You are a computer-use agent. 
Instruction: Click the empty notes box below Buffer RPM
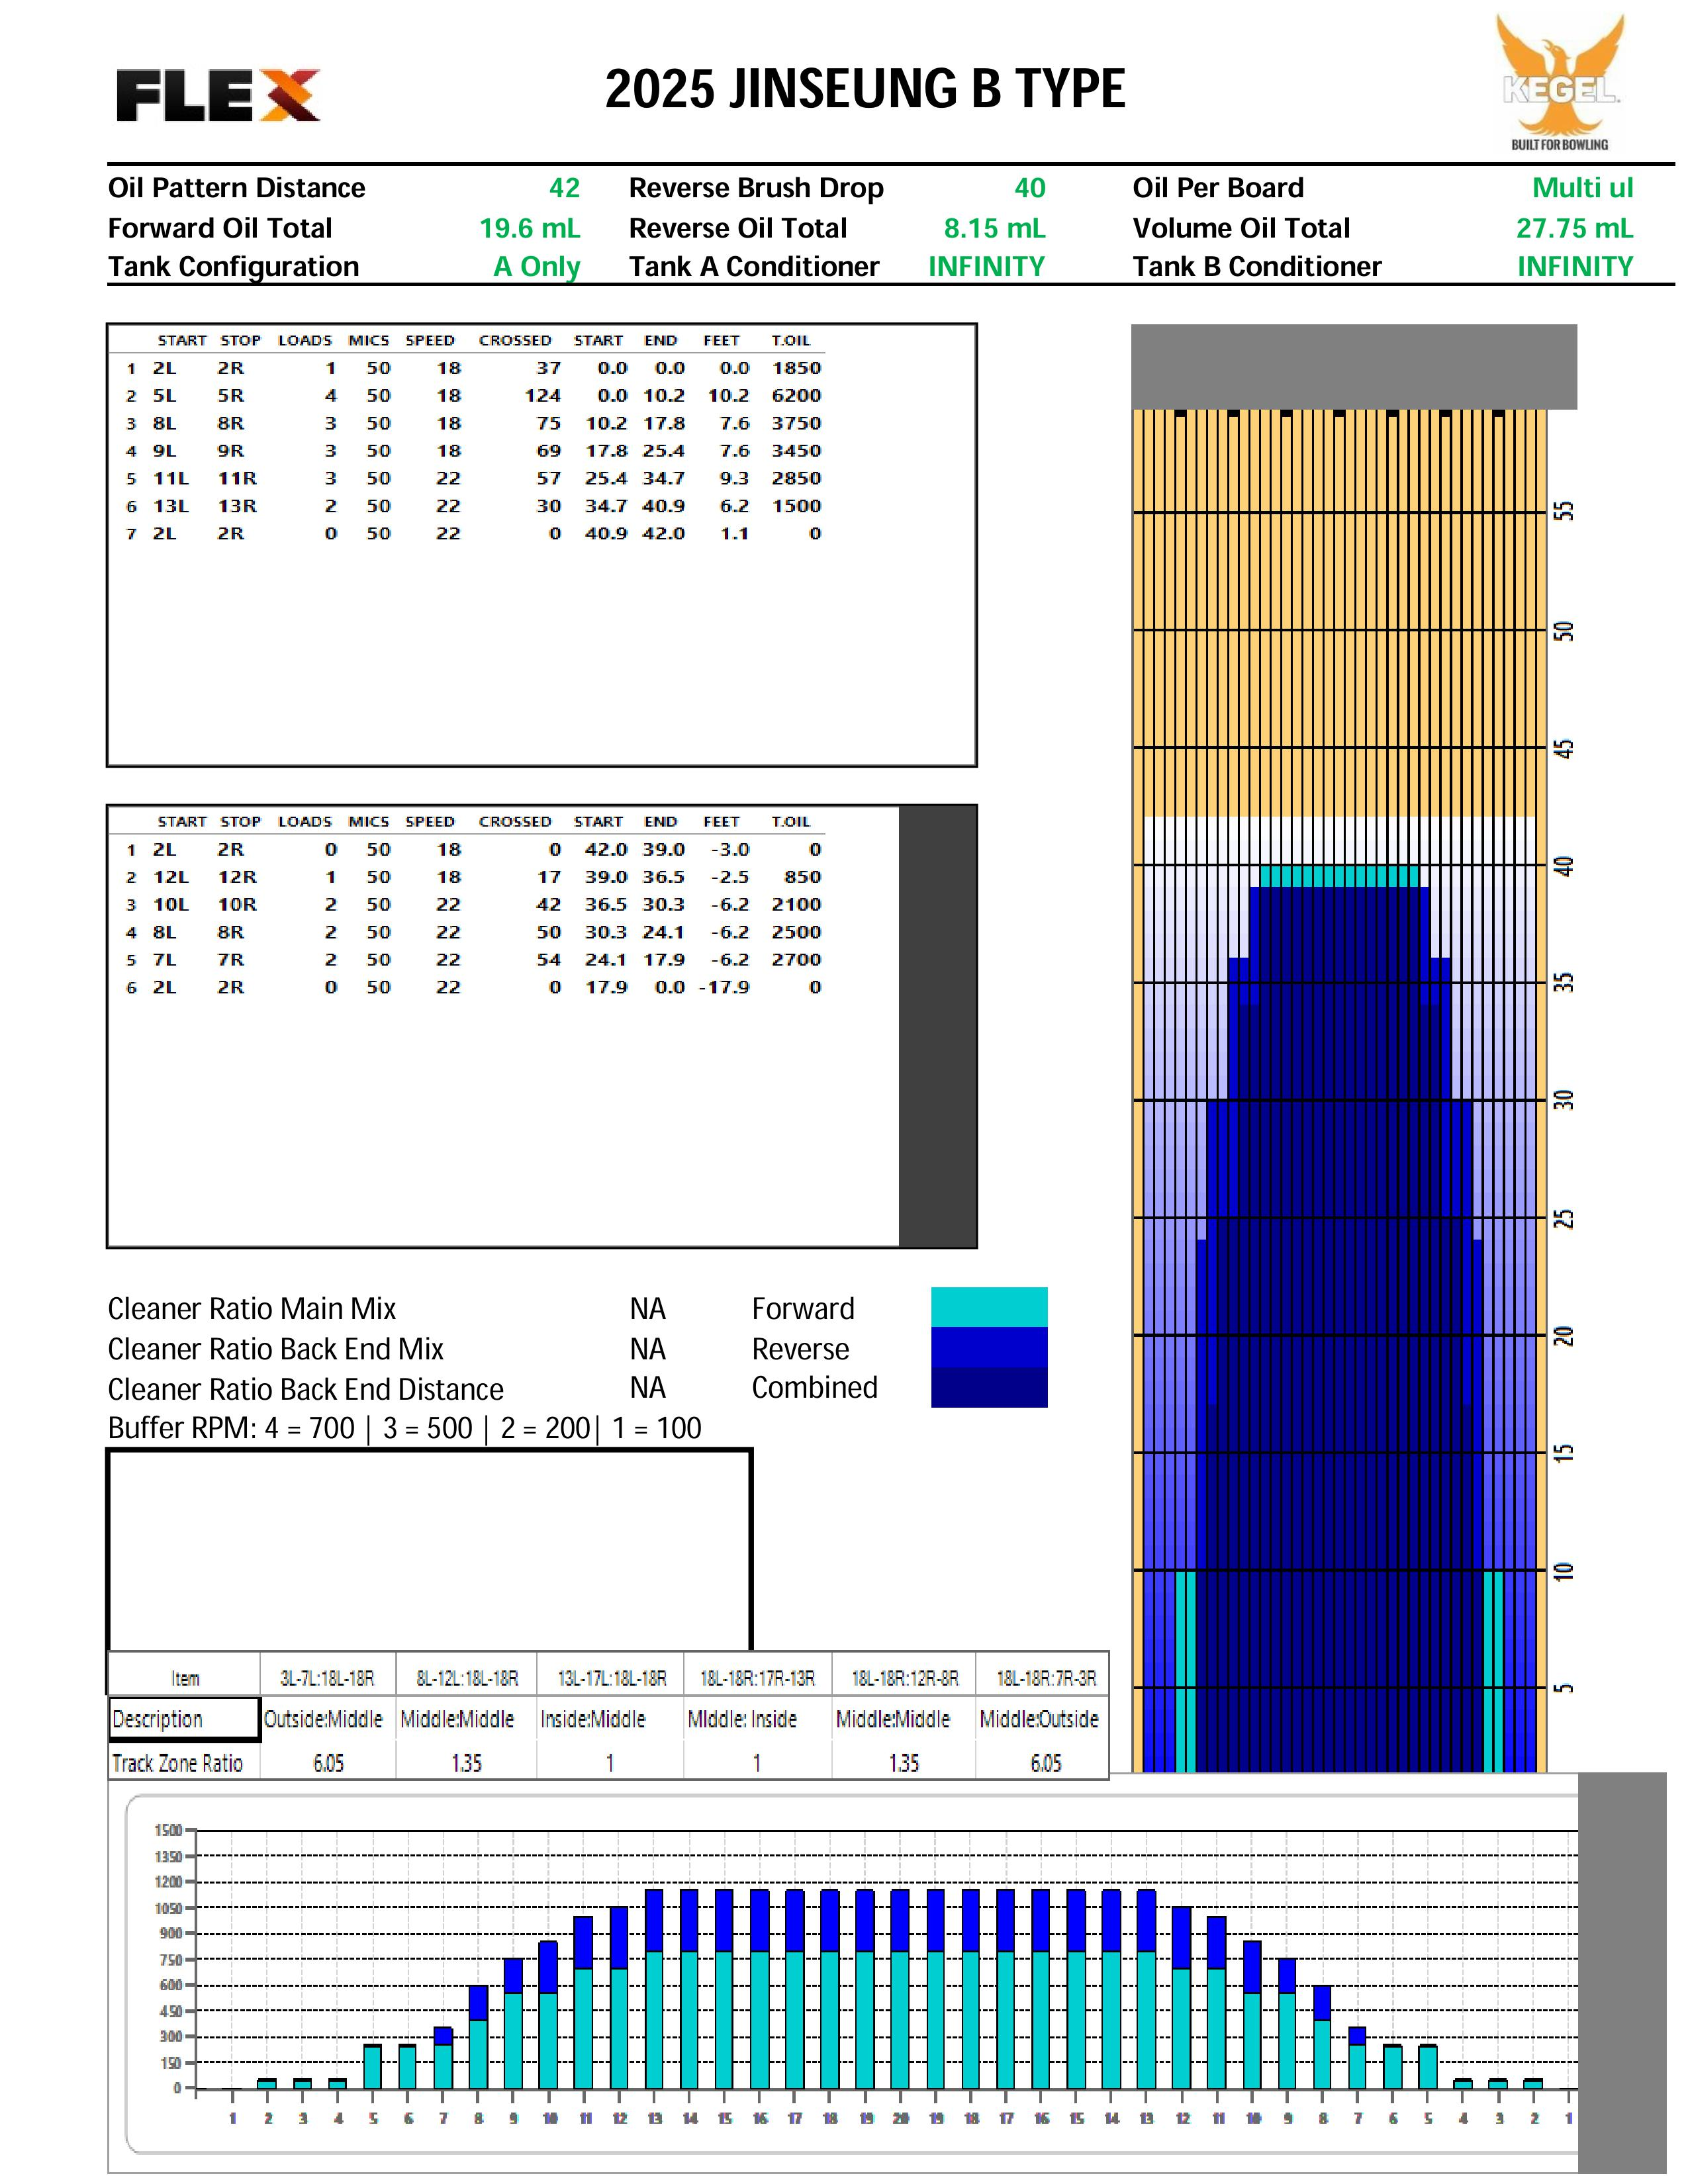(429, 1549)
